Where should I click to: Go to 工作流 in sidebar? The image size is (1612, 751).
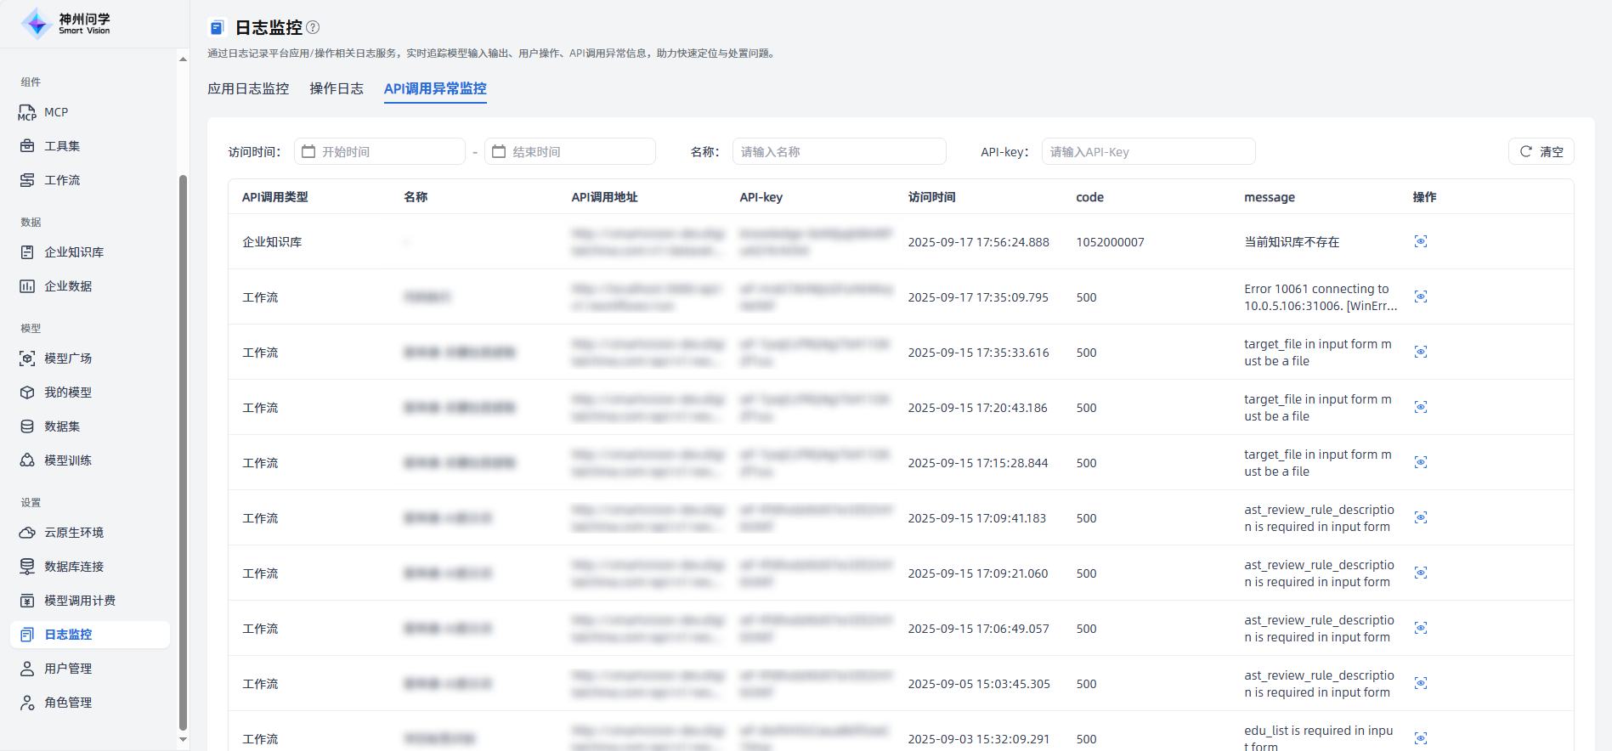tap(61, 180)
